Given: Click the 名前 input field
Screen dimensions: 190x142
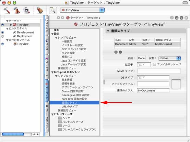Looking at the screenshot, I should [142, 58].
